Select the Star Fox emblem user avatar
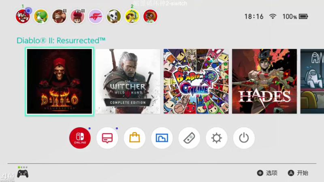Image resolution: width=324 pixels, height=182 pixels. [x=96, y=16]
